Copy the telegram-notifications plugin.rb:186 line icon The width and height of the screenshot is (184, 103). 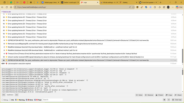(87, 80)
